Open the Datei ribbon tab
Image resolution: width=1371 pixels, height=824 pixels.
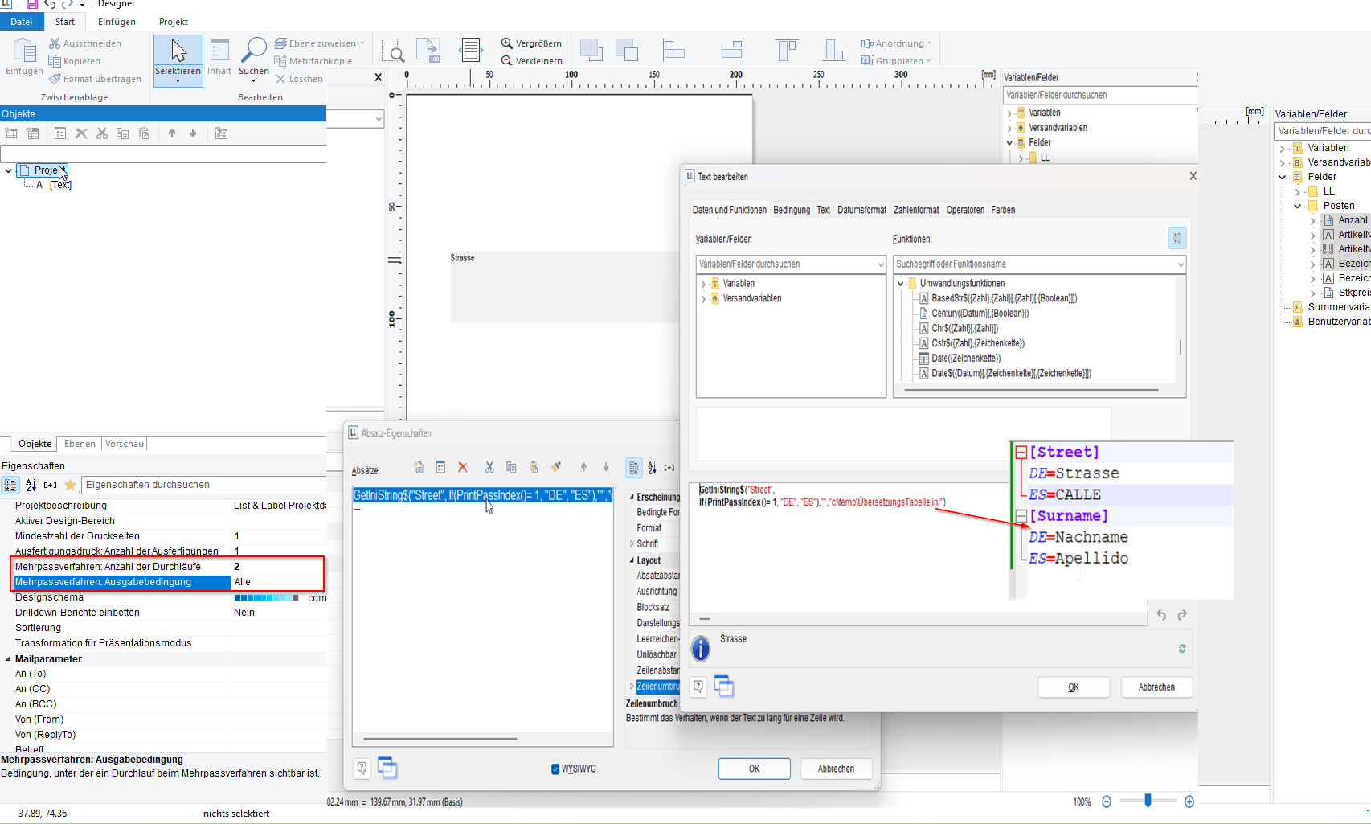(22, 22)
